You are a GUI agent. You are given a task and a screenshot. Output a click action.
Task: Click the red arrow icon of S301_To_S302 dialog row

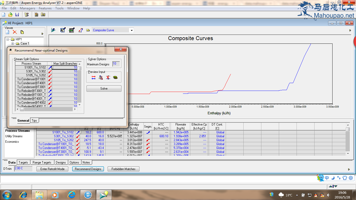click(x=50, y=71)
